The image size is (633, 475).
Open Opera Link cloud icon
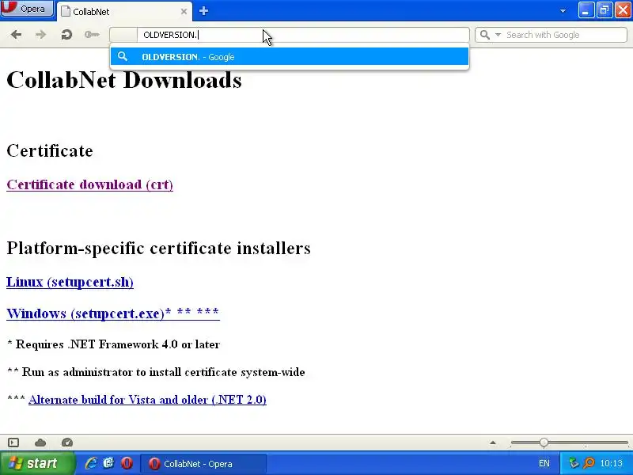[x=40, y=443]
